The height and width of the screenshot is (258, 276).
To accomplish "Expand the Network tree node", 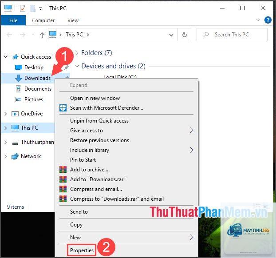I will pos(6,156).
